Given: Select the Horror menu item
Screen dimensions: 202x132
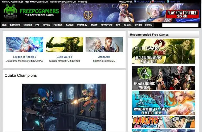Looking at the screenshot, I should 28,25.
